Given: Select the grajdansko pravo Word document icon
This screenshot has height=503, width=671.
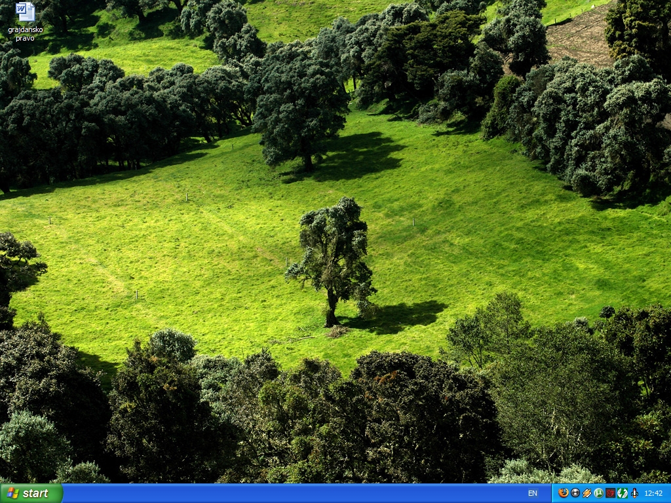Looking at the screenshot, I should (26, 22).
